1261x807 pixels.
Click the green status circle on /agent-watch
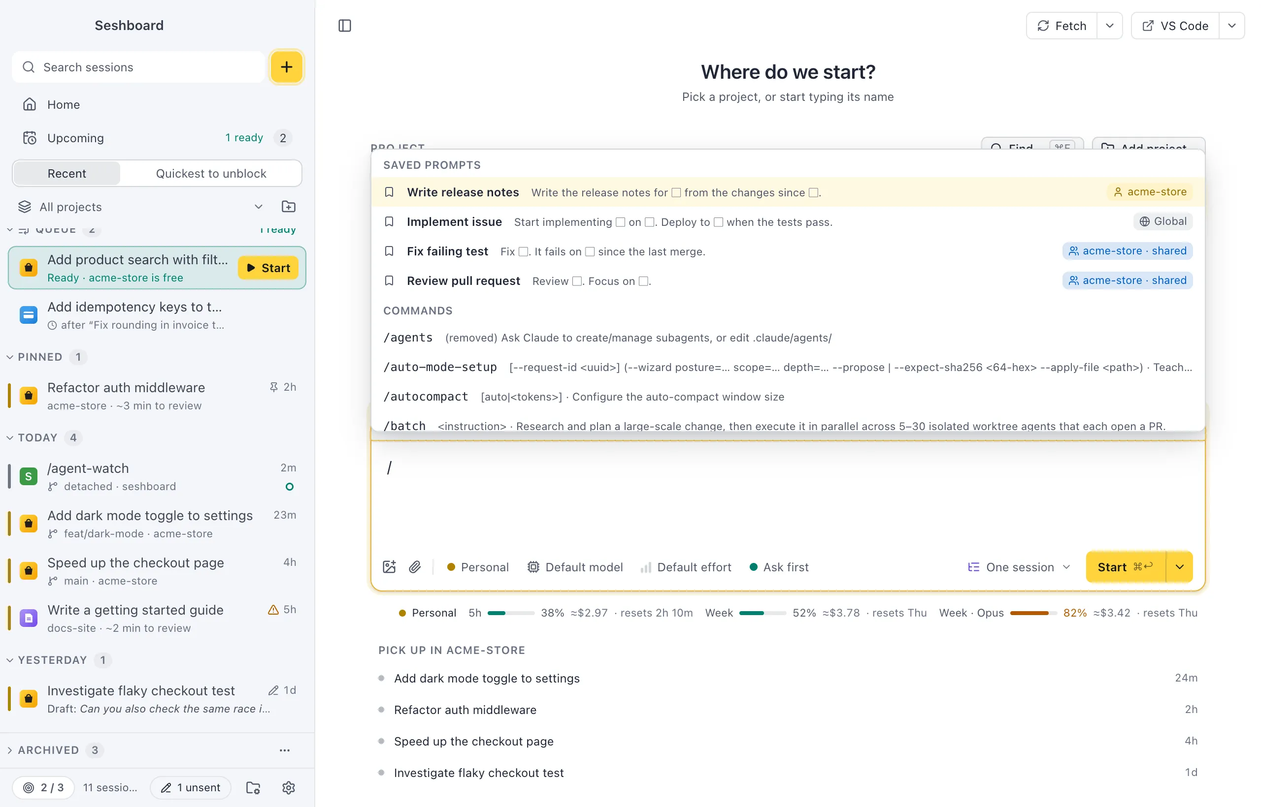(290, 487)
